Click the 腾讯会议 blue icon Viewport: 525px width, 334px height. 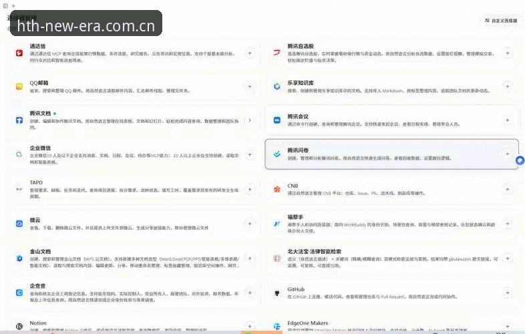[x=277, y=120]
